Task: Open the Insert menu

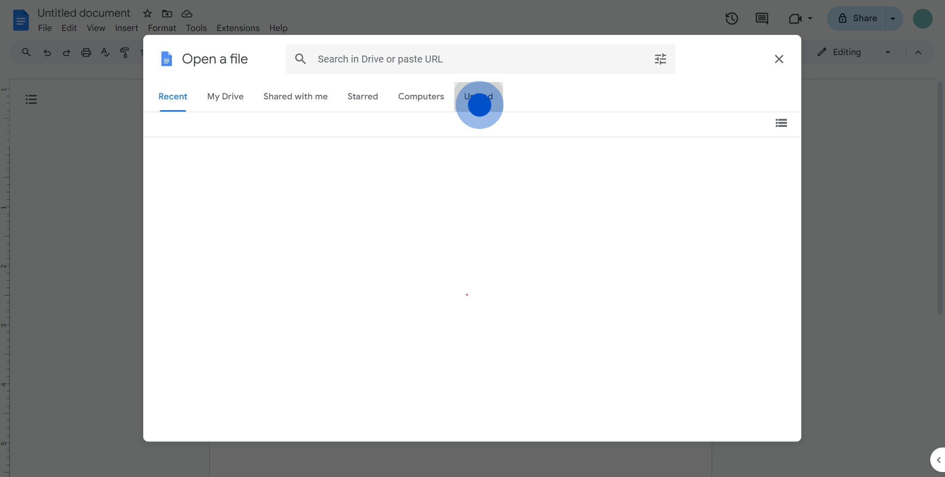Action: tap(126, 28)
